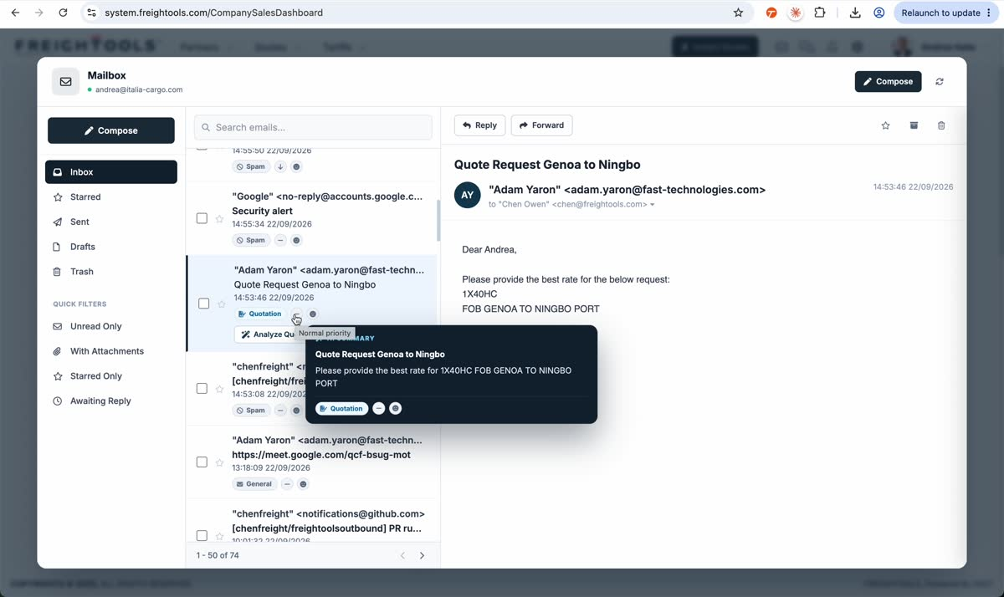Viewport: 1004px width, 597px height.
Task: Click Relaunch to update button
Action: coord(940,13)
